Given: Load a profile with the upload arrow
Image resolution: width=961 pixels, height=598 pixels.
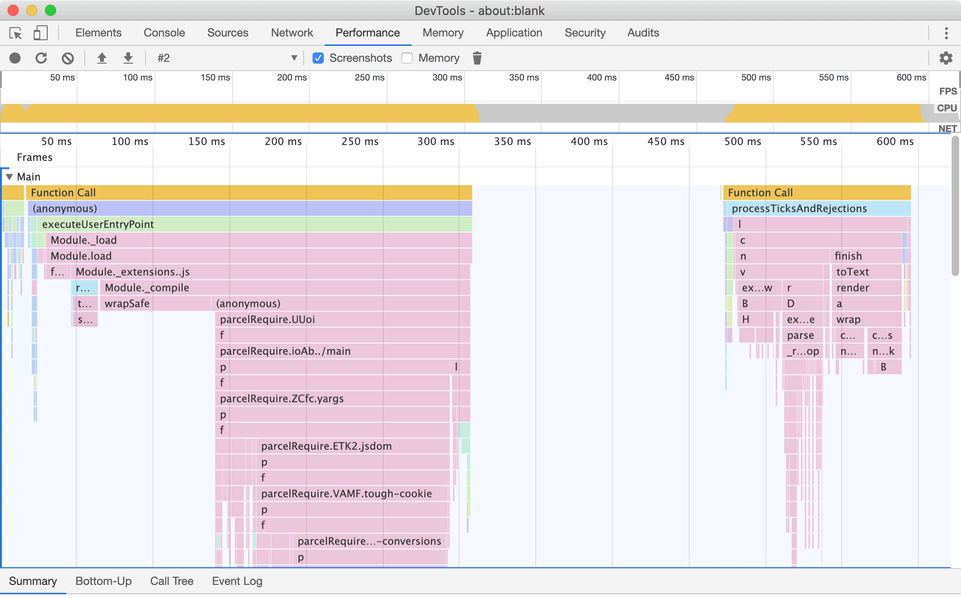Looking at the screenshot, I should coord(102,58).
